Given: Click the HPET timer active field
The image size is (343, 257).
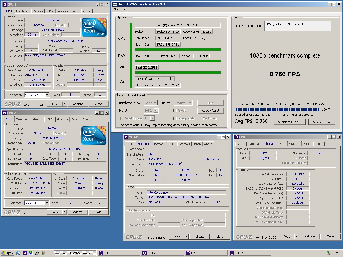Looking at the screenshot, I should [157, 85].
